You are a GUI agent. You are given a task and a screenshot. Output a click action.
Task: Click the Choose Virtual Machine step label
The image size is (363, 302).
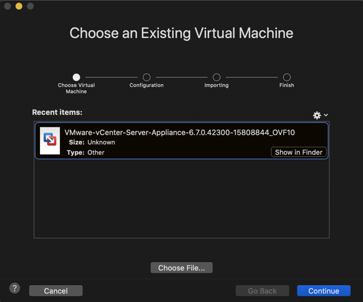tap(76, 89)
